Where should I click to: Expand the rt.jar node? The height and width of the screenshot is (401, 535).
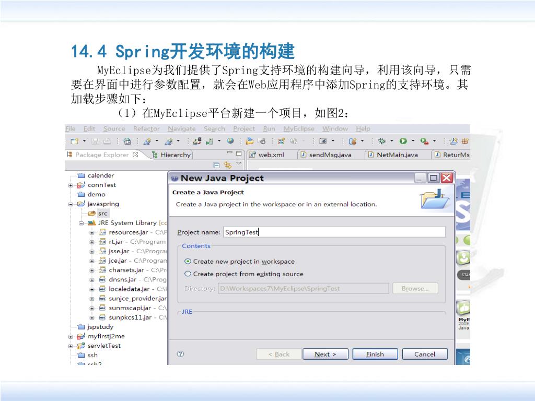click(92, 242)
